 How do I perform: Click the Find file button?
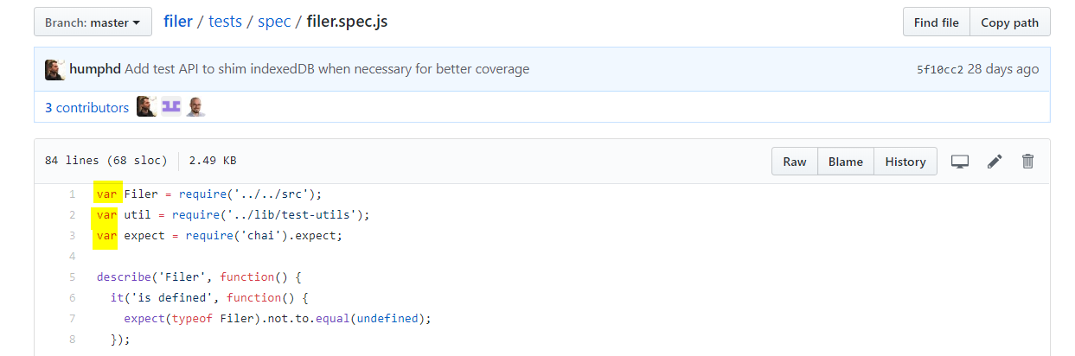coord(936,22)
